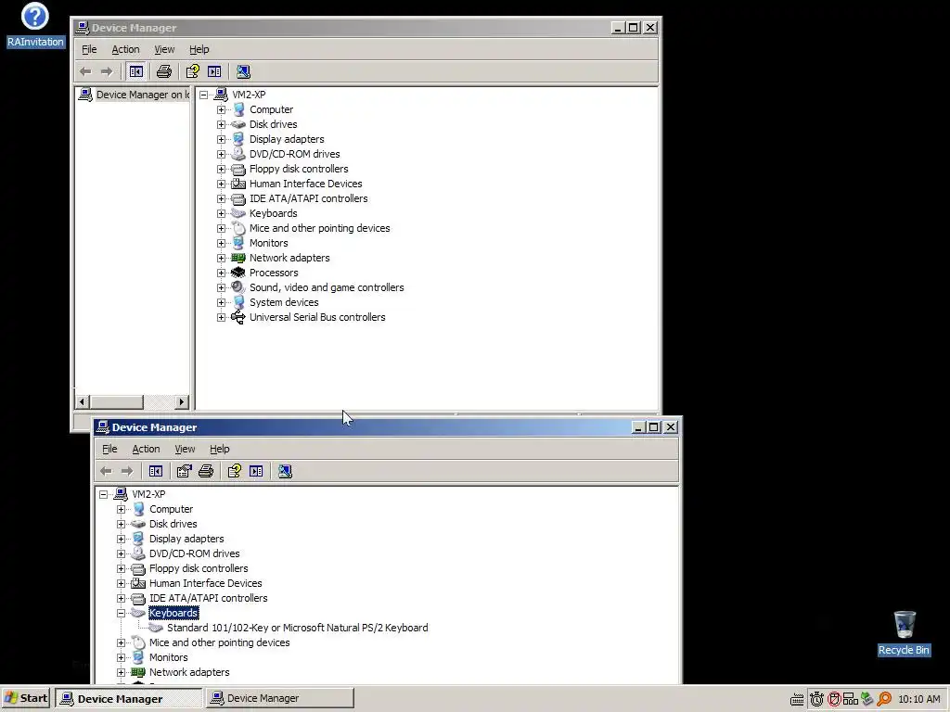Click the stopwatch icon in the system tray
Viewport: 950px width, 712px height.
816,699
